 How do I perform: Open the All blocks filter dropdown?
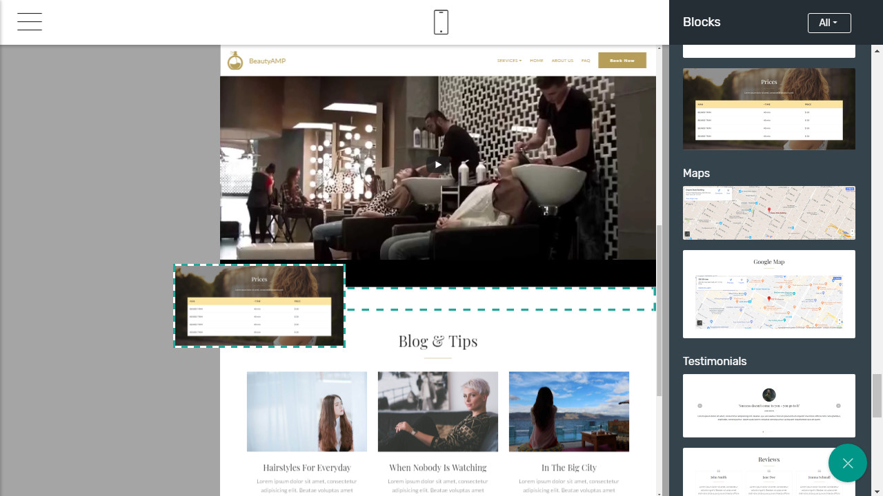(829, 23)
